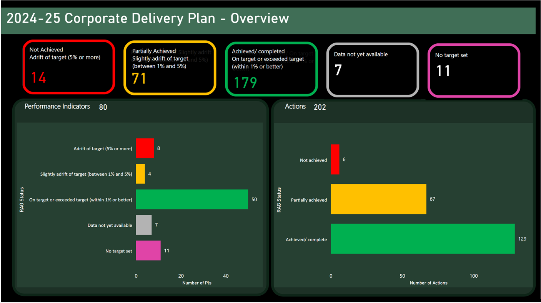Screen dimensions: 541x303
Task: Click pink No target set bar
Action: pos(148,251)
